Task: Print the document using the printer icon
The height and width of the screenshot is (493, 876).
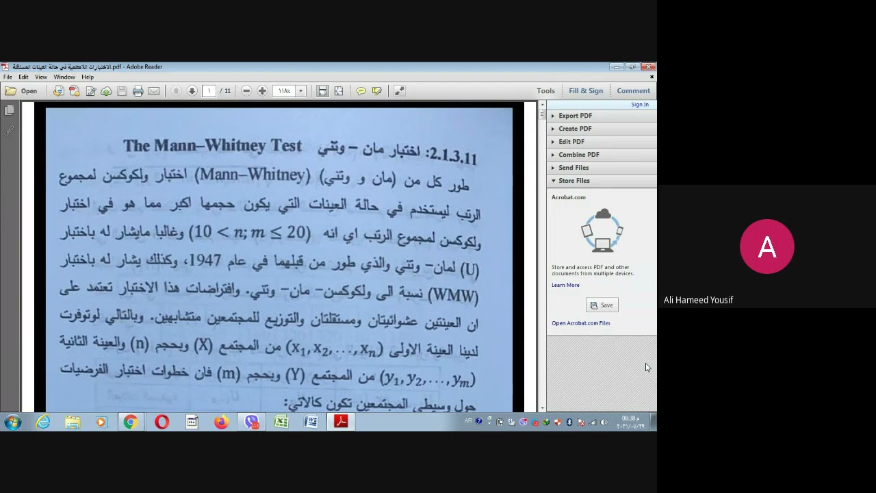Action: point(138,91)
